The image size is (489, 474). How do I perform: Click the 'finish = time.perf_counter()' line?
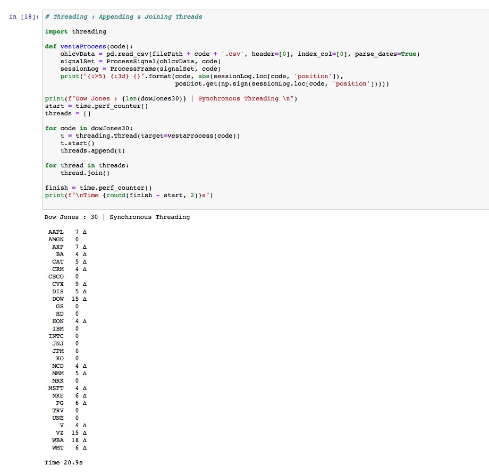[x=98, y=188]
